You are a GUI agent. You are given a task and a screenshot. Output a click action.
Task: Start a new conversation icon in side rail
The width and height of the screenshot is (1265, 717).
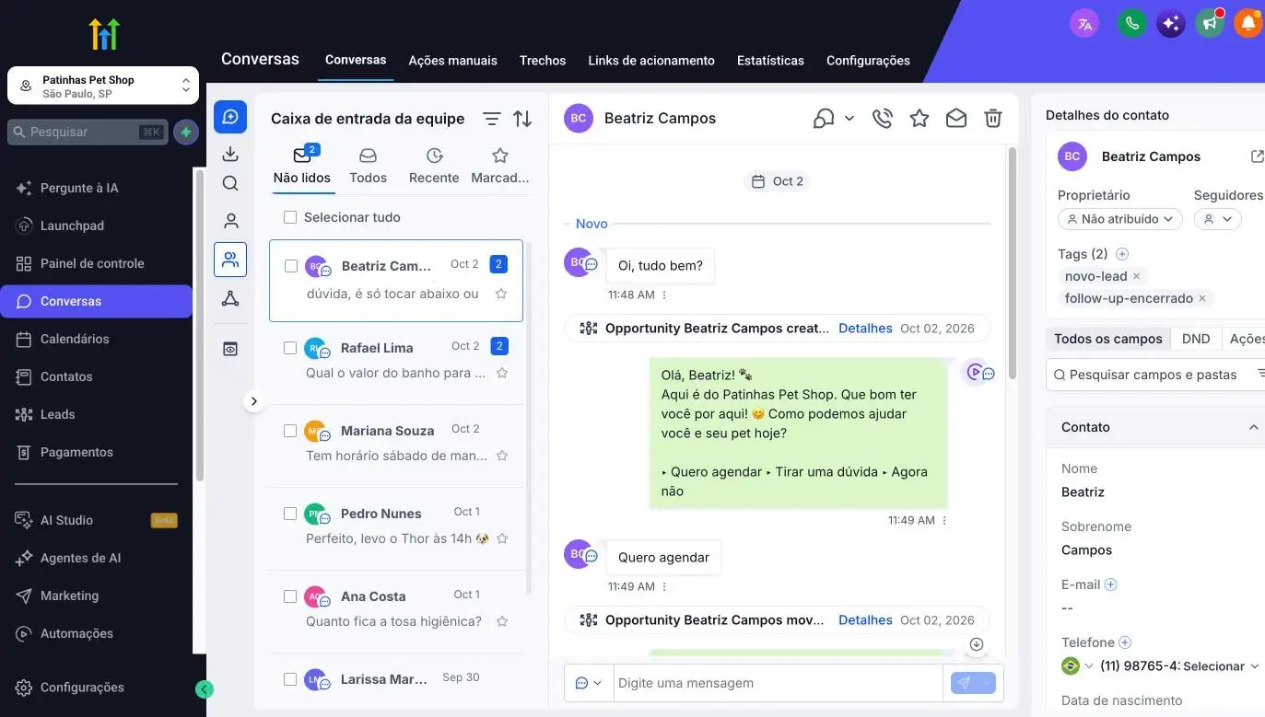click(230, 117)
